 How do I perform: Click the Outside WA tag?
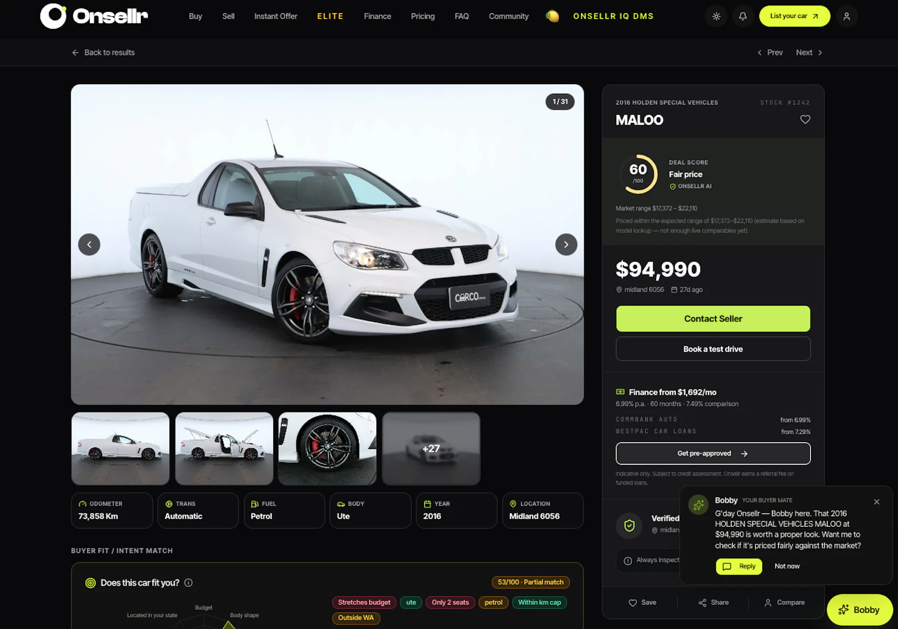[x=356, y=618]
